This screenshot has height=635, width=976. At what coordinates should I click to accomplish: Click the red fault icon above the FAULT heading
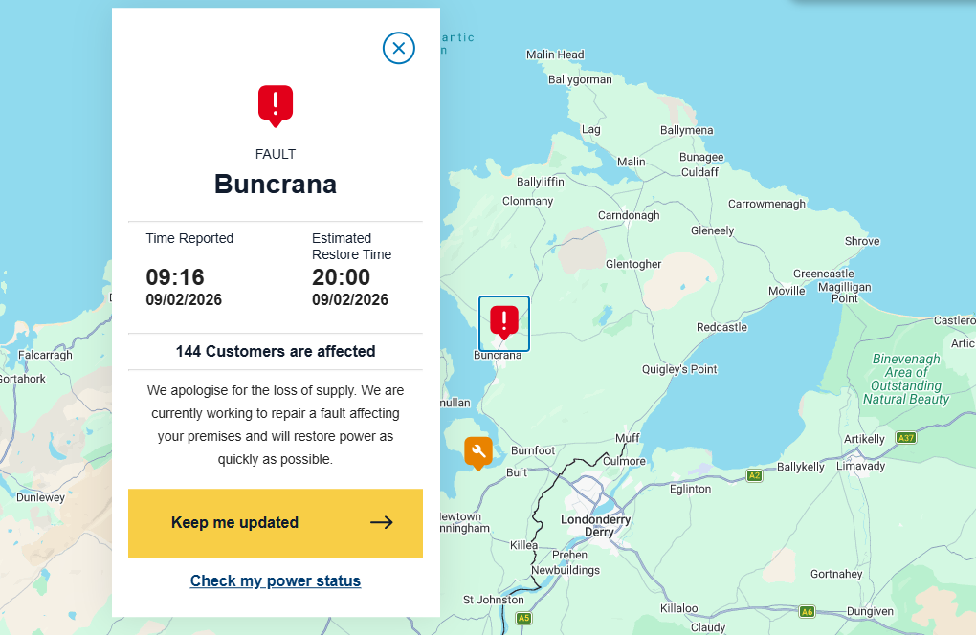pos(276,103)
